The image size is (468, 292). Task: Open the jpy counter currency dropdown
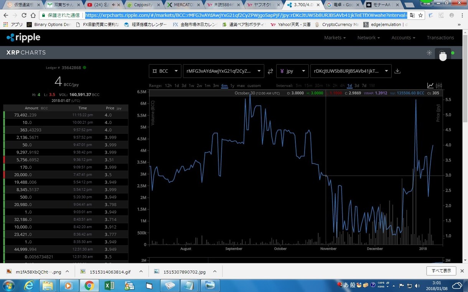292,71
